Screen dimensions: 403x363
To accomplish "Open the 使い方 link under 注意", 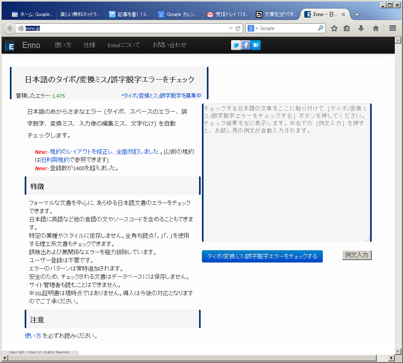I will tap(32, 336).
